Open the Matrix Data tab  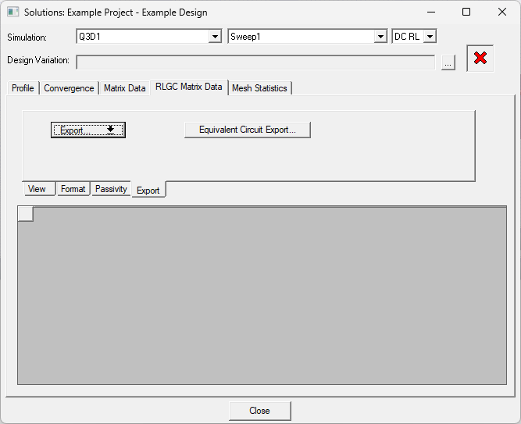pyautogui.click(x=125, y=88)
